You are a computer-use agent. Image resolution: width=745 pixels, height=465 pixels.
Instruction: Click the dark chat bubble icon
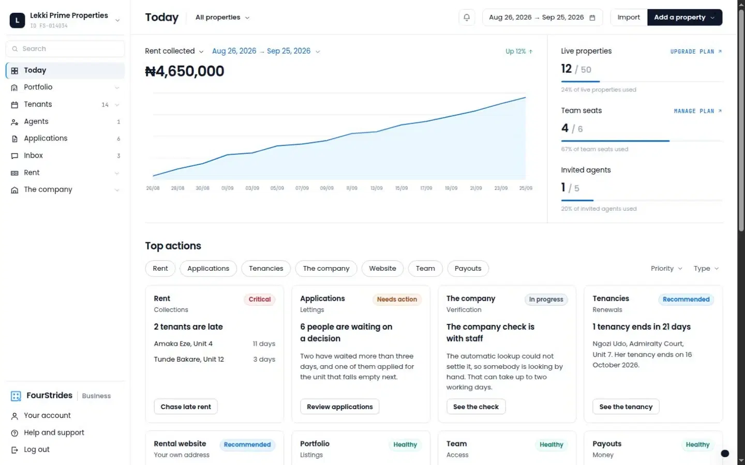click(725, 454)
